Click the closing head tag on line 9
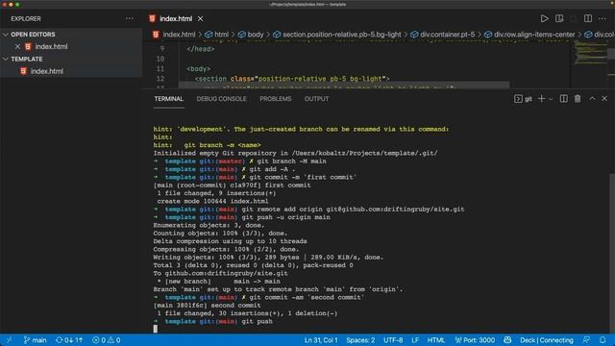Screen dimensions: 615x346 click(201, 49)
